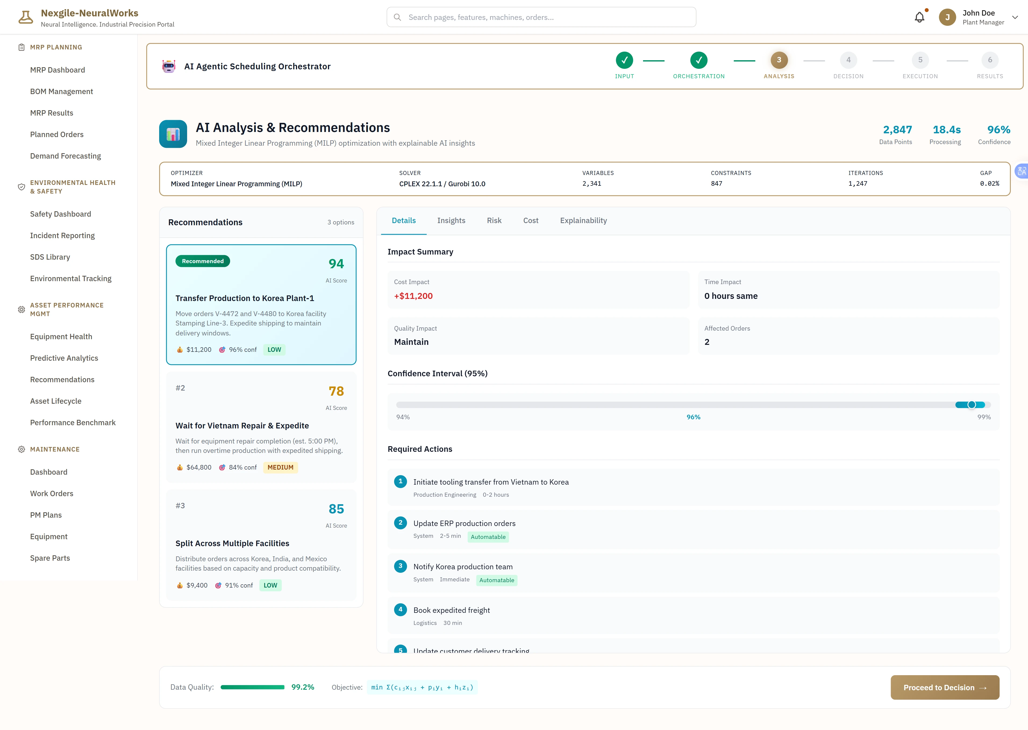Click the notification bell icon
The height and width of the screenshot is (730, 1028).
919,17
